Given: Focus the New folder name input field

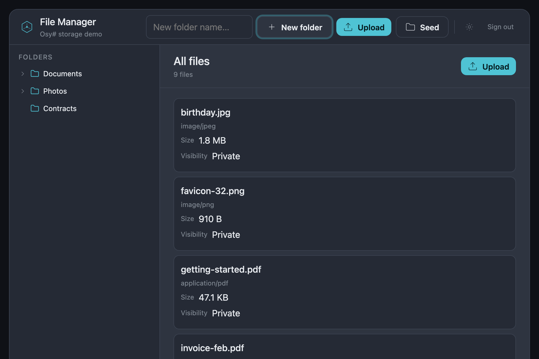Looking at the screenshot, I should (199, 27).
